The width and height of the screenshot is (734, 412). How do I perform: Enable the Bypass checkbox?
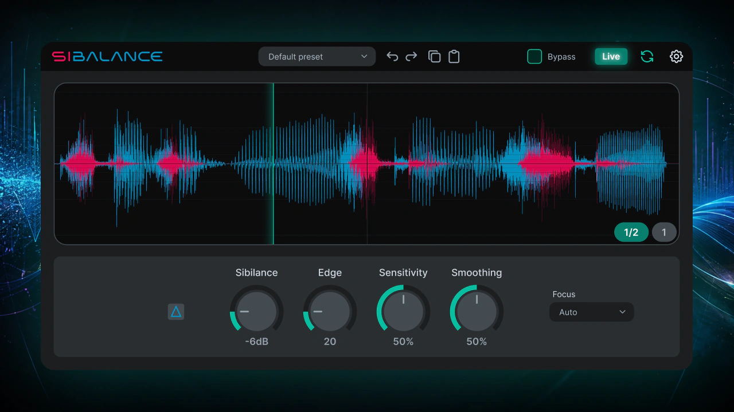[534, 57]
